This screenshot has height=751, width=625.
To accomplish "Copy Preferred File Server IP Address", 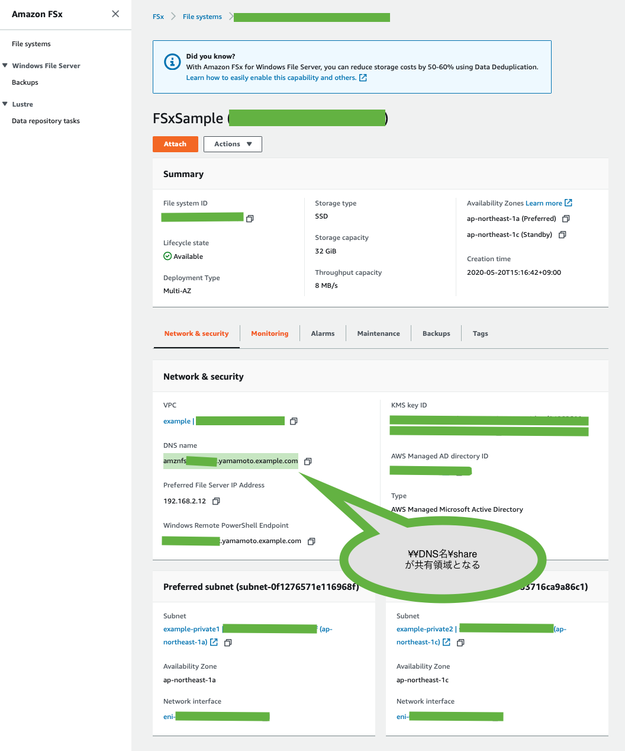I will (x=216, y=501).
